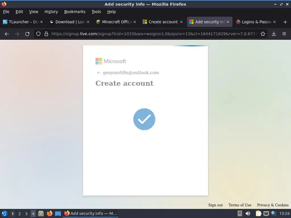Click back arrow beside genymoti9n email

[99, 73]
